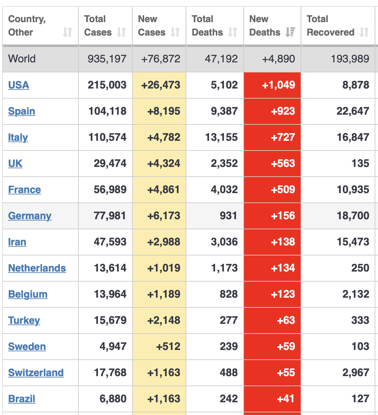Open Germany country page
378x415 pixels.
[x=30, y=216]
